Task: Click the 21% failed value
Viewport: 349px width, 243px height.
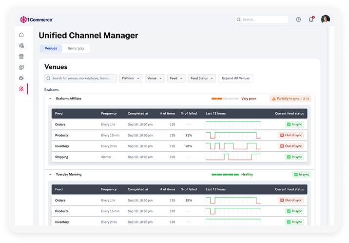Action: [189, 136]
